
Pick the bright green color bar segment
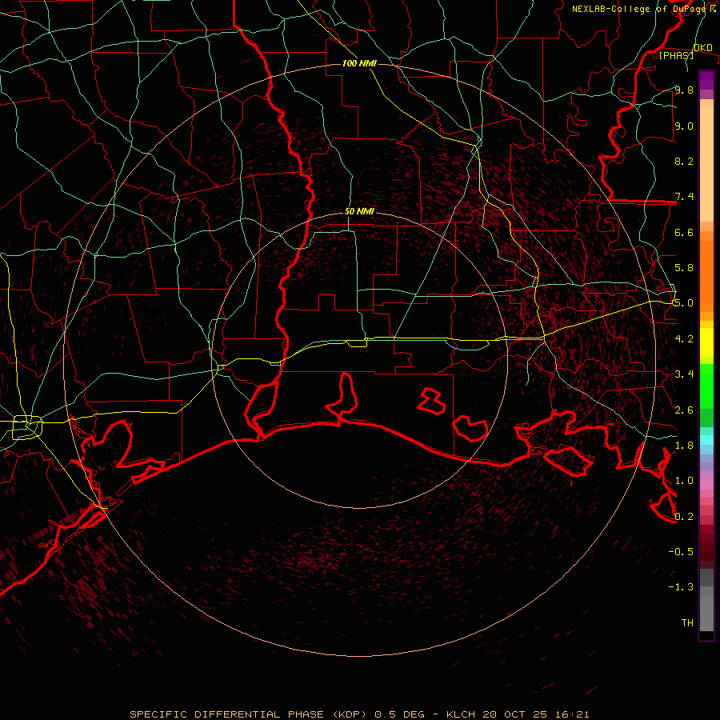[x=706, y=386]
